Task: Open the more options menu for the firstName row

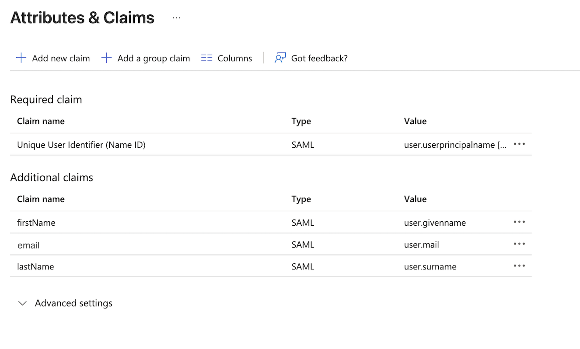Action: tap(519, 222)
